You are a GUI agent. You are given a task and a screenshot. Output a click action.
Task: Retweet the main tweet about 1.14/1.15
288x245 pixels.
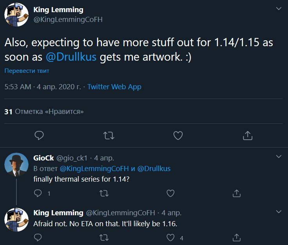pos(108,135)
